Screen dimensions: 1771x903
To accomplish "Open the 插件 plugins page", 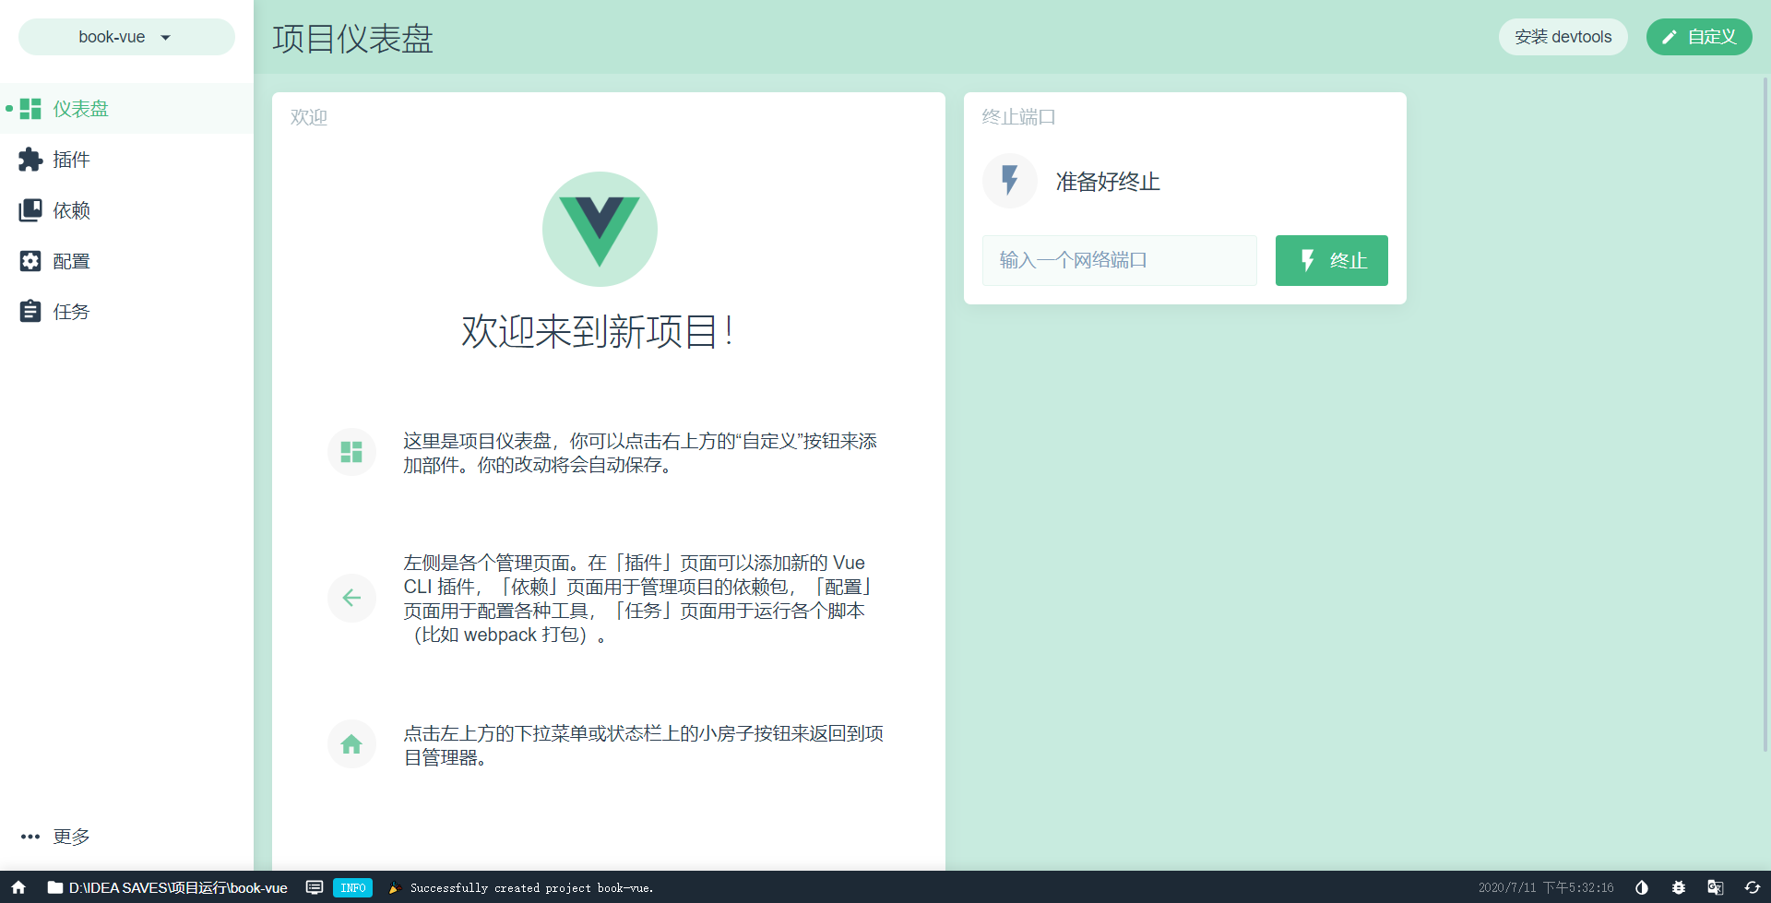I will (126, 160).
